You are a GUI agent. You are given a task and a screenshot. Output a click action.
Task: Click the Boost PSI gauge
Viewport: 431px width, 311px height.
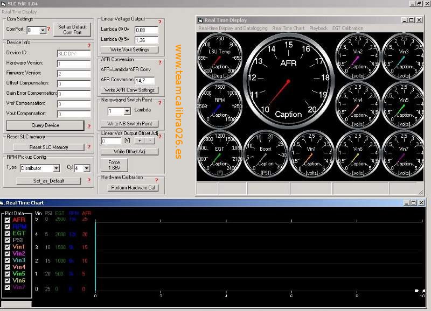(265, 154)
